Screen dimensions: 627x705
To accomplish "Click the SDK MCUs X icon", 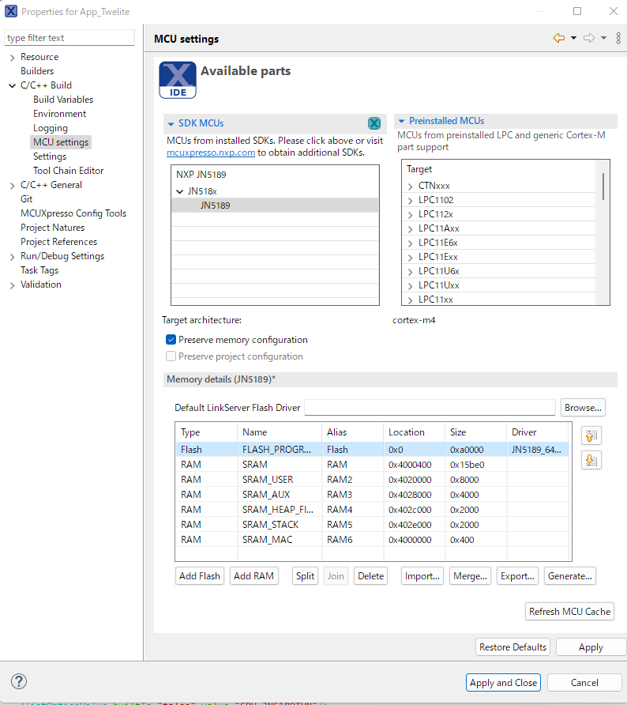I will pyautogui.click(x=374, y=123).
